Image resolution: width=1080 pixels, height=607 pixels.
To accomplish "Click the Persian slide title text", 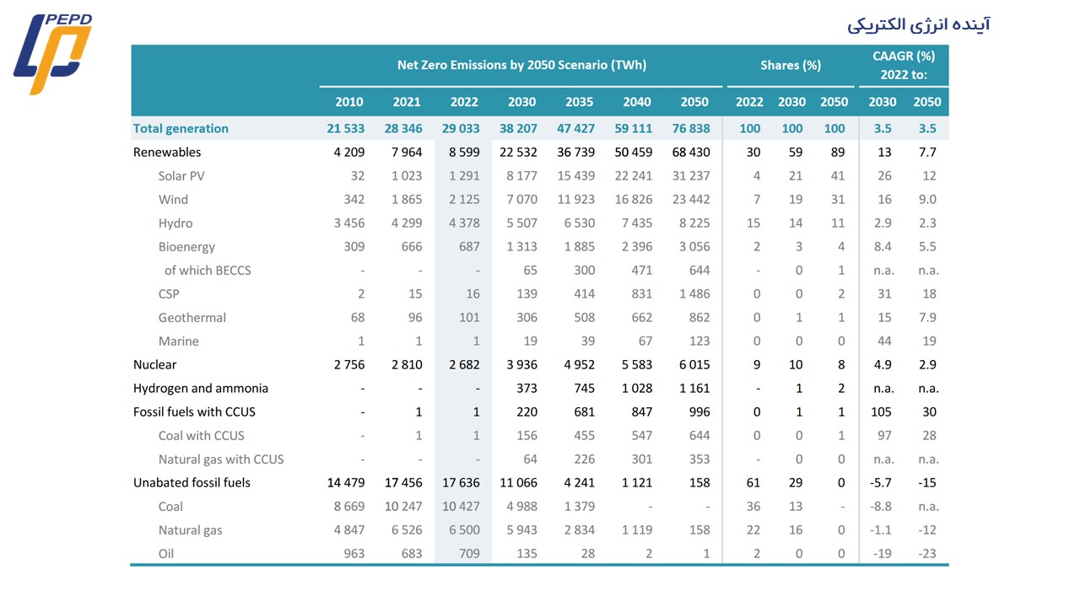I will click(919, 24).
